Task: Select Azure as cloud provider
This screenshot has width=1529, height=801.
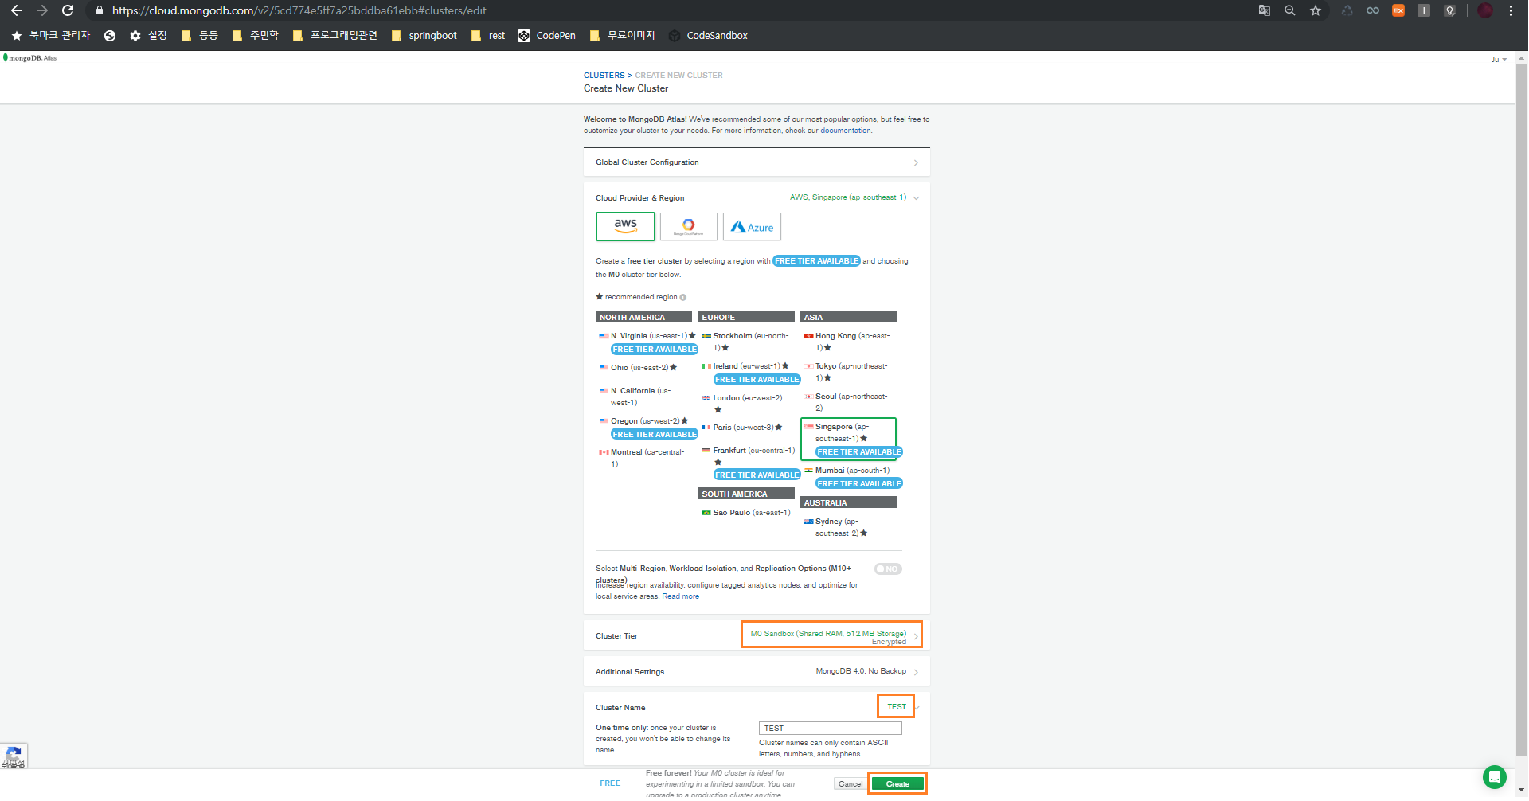Action: 752,226
